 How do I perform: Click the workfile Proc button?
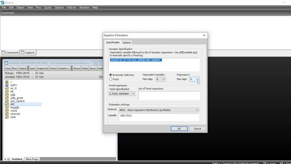click(x=15, y=68)
